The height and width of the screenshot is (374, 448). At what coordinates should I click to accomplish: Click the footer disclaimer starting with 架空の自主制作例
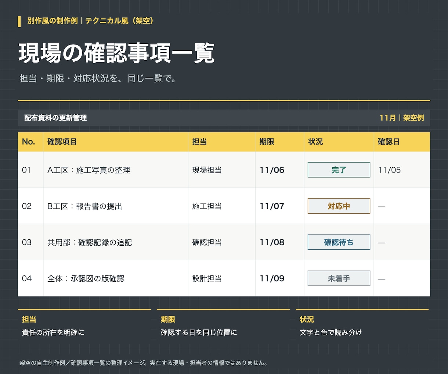tap(144, 363)
